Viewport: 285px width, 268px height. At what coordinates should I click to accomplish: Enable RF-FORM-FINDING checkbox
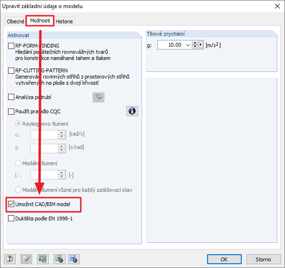tap(11, 46)
